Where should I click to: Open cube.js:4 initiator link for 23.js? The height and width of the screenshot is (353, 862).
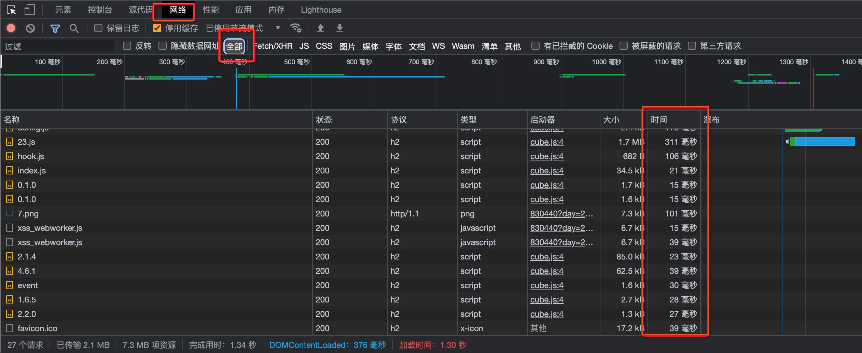coord(547,142)
